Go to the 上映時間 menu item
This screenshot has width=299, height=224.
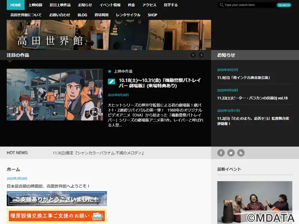(x=35, y=5)
